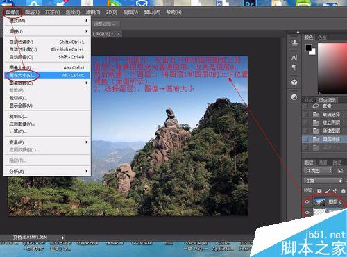The width and height of the screenshot is (347, 257).
Task: Open the Paragraph panel icon
Action: coord(294,67)
